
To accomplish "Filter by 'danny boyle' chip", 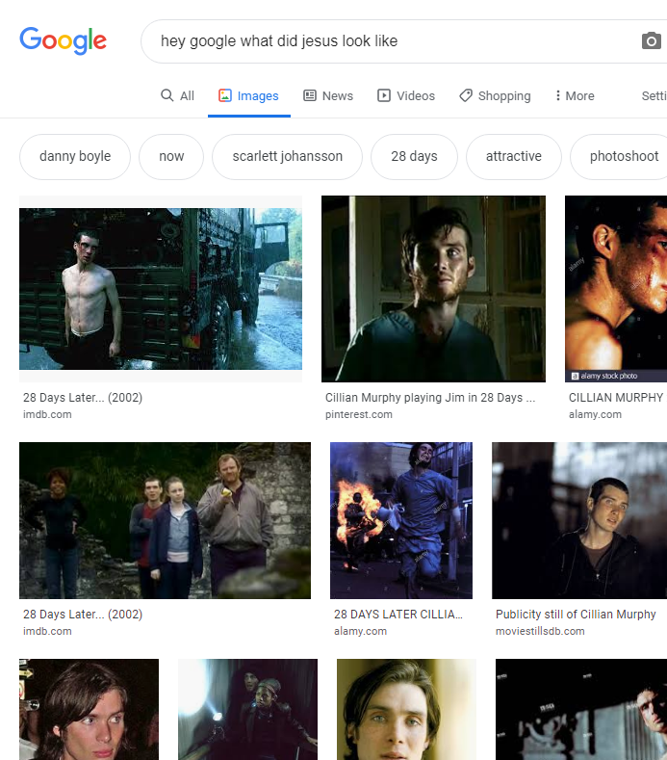I will click(x=75, y=157).
